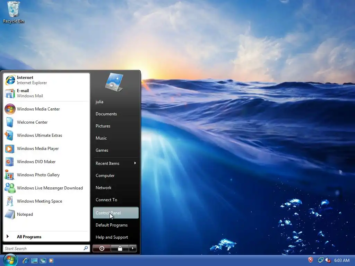Click the user account picture
This screenshot has height=266, width=355.
click(x=114, y=82)
